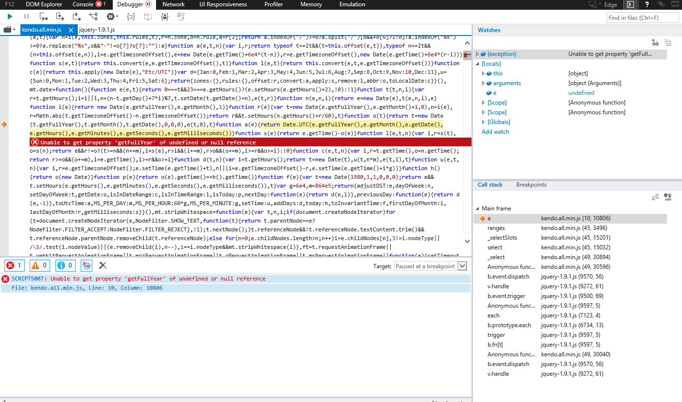682x402 pixels.
Task: Click in the Find in files search box
Action: (643, 18)
